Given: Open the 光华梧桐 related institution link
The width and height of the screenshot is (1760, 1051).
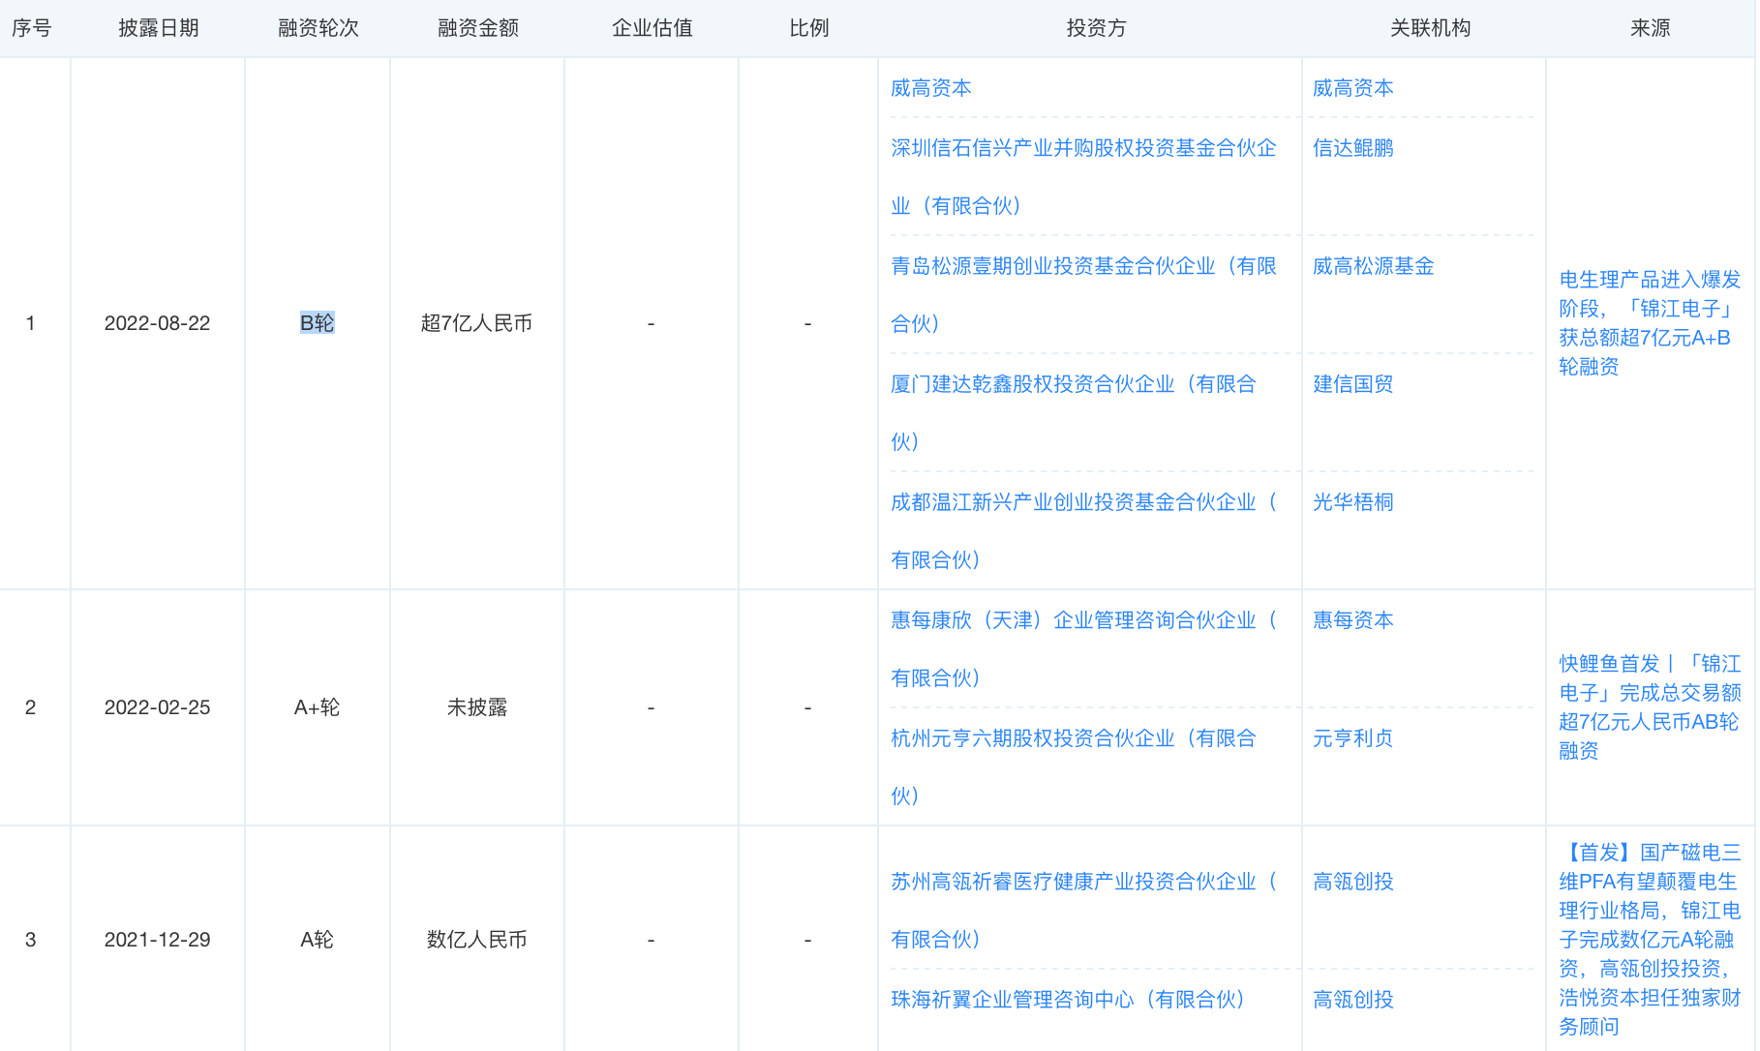Looking at the screenshot, I should pyautogui.click(x=1352, y=502).
